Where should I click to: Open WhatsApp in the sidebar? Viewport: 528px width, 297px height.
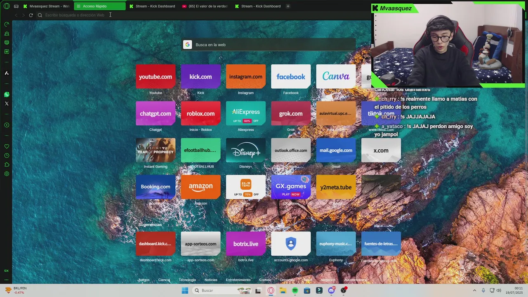(7, 94)
